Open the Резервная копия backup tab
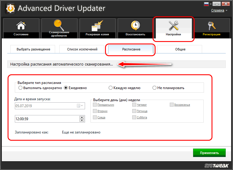Image resolution: width=233 pixels, height=170 pixels. click(97, 28)
